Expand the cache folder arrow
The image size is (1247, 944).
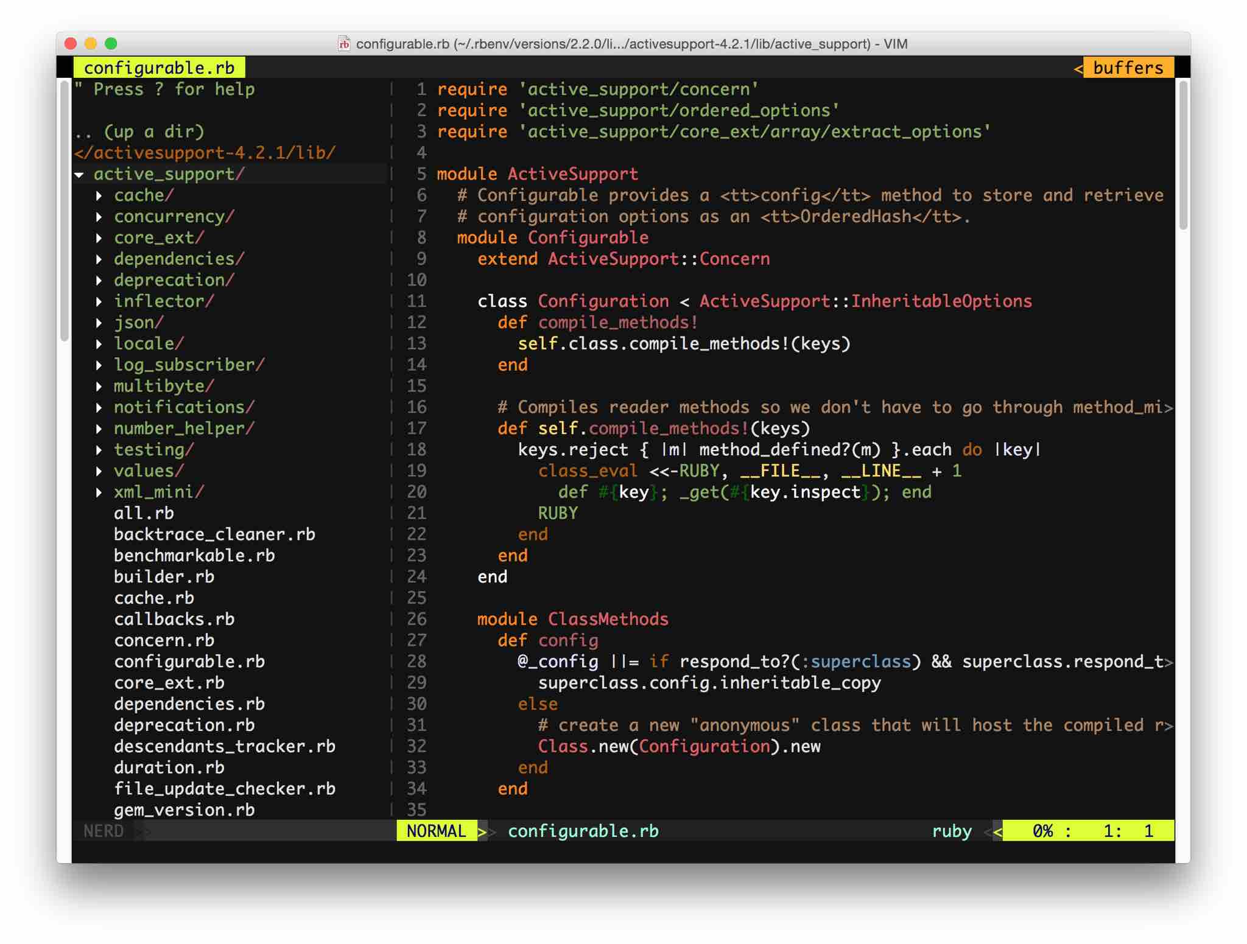point(99,196)
